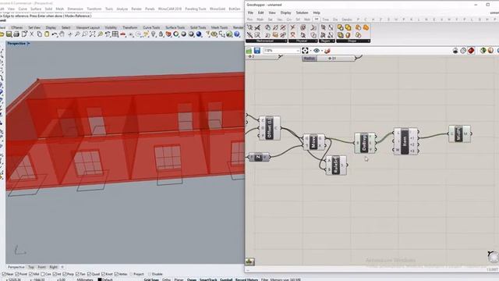Screen dimensions: 499x281
Task: Open Rhino's Surface menu
Action: 36,9
